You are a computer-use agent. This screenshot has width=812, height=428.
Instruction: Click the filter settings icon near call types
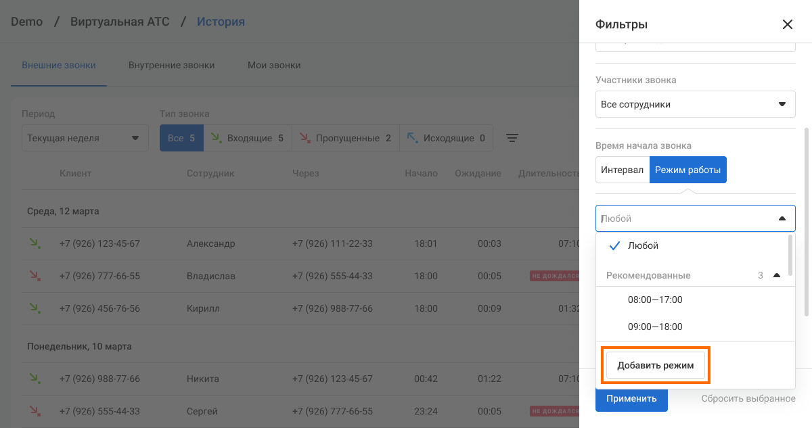tap(512, 138)
